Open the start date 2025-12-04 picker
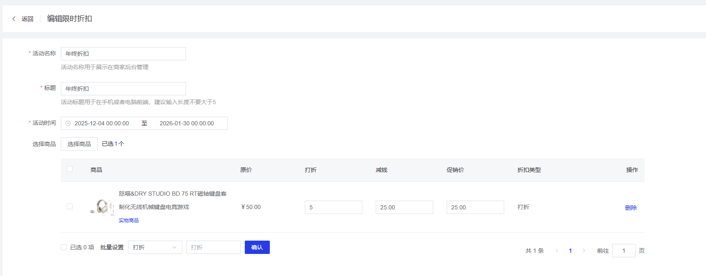Viewport: 706px width, 276px height. (x=102, y=123)
